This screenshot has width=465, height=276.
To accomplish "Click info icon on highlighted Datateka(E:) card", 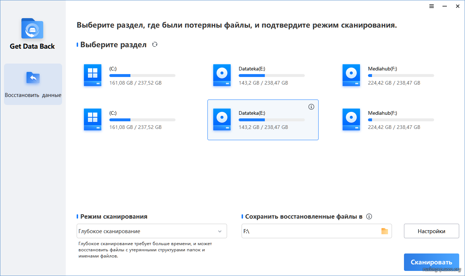I will point(311,107).
